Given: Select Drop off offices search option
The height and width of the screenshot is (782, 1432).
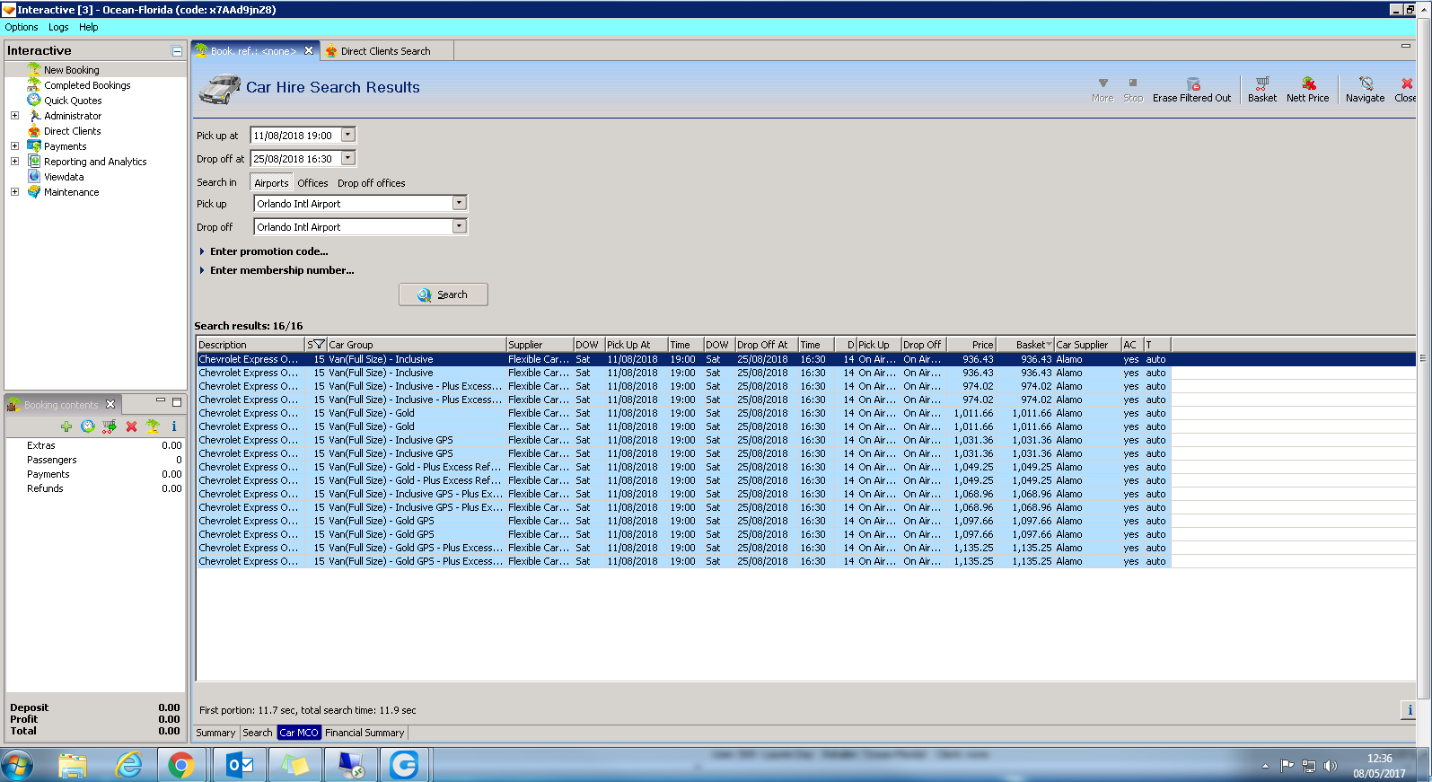Looking at the screenshot, I should tap(371, 183).
